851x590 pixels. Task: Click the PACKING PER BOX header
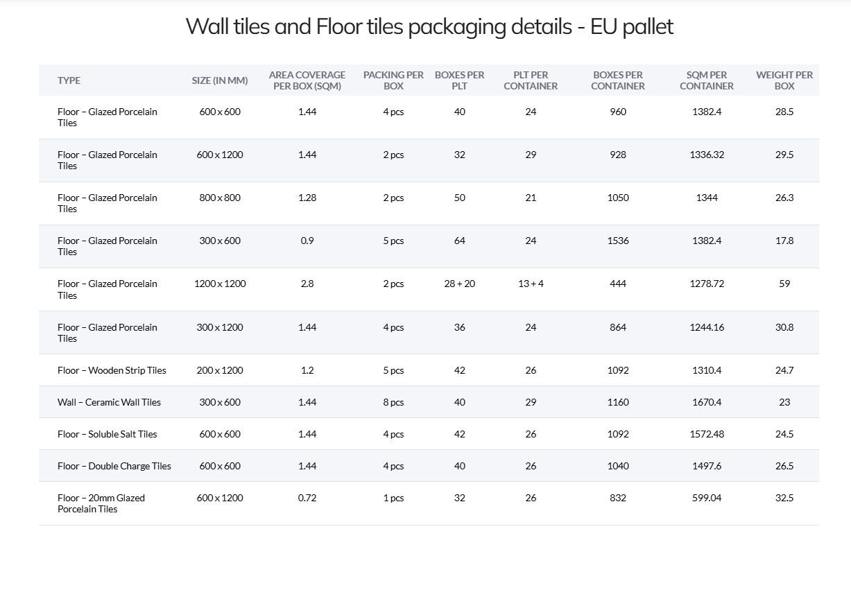point(393,80)
